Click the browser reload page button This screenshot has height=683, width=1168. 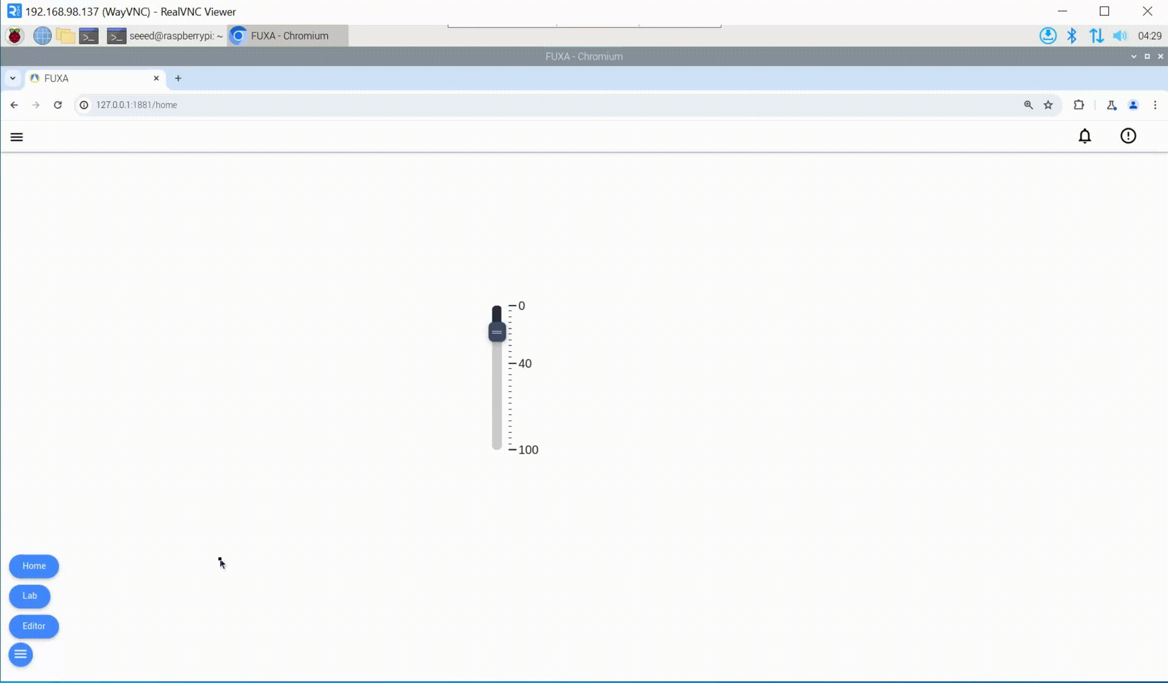(x=58, y=105)
